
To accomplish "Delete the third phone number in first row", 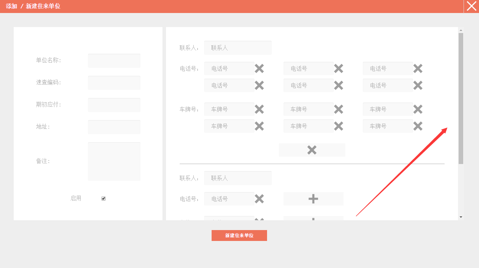I will pos(418,68).
